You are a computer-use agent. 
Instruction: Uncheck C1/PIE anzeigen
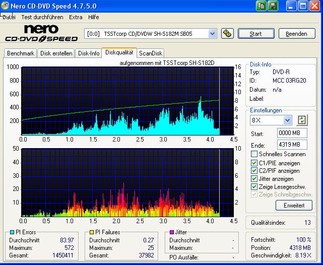point(254,163)
